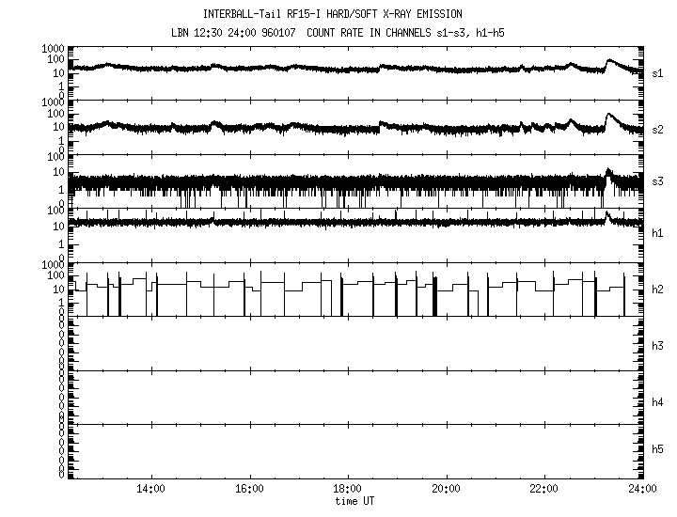Click the s1 channel label
Image resolution: width=677 pixels, height=517 pixels.
658,72
